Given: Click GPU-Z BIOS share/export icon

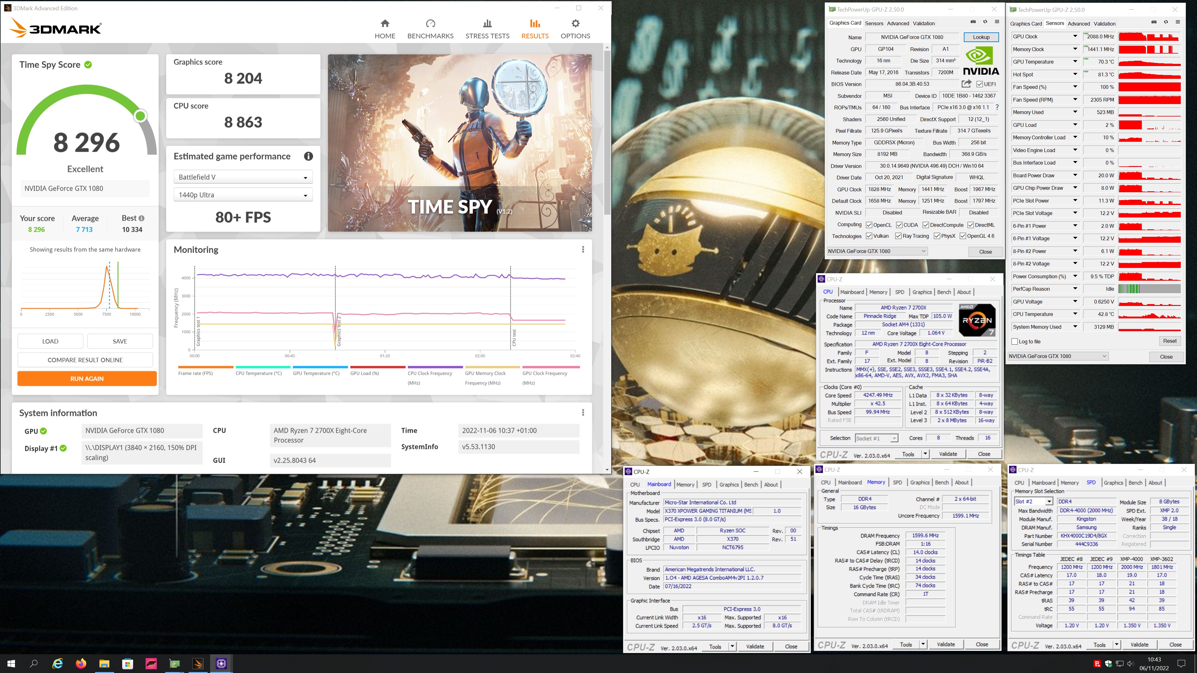Looking at the screenshot, I should 967,84.
